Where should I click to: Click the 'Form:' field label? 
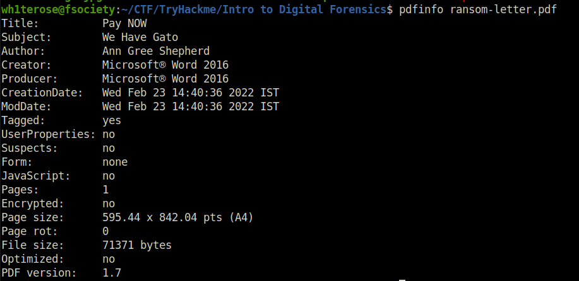point(17,162)
